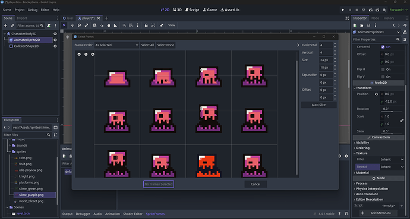The image size is (410, 219).
Task: Select the Move tool in the viewport toolbar
Action: point(72,26)
